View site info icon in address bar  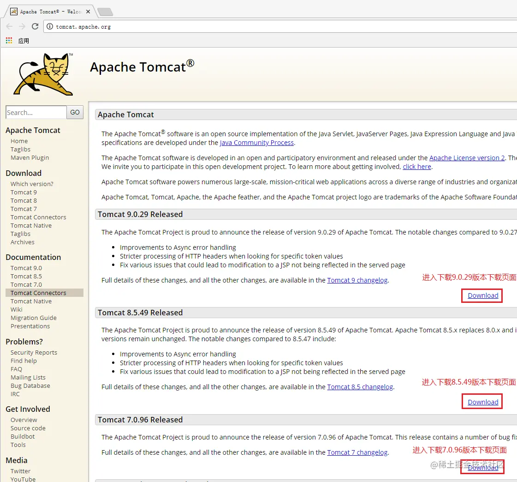50,26
